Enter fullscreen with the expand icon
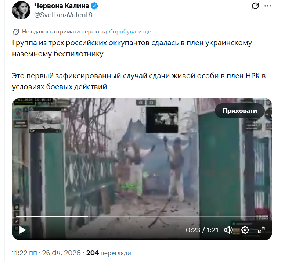The width and height of the screenshot is (292, 261). click(261, 230)
